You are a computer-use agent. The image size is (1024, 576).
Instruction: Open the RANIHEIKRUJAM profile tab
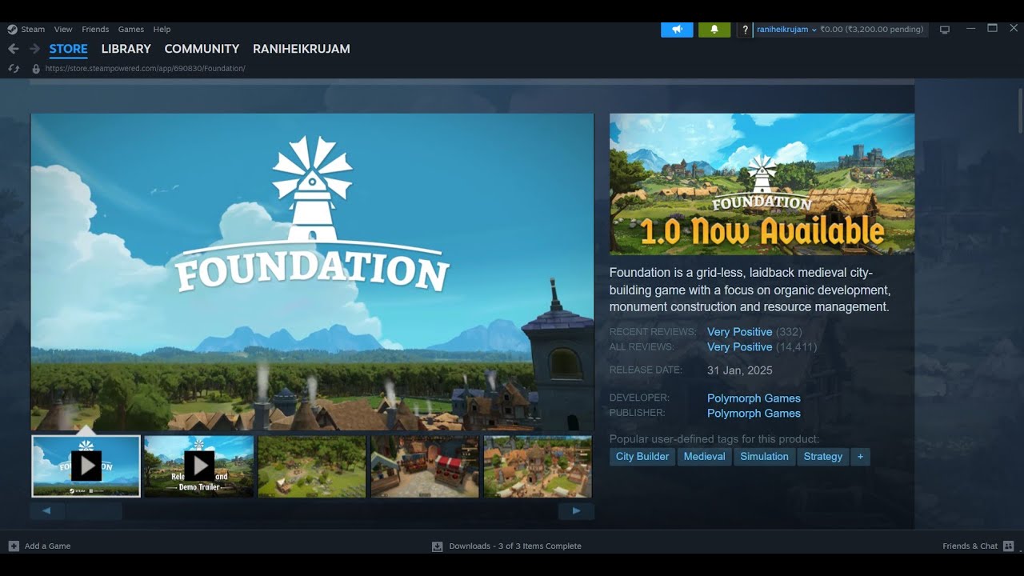coord(302,49)
